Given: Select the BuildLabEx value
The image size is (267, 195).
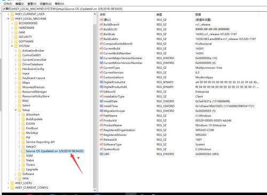Looking at the screenshot, I should tap(111, 39).
